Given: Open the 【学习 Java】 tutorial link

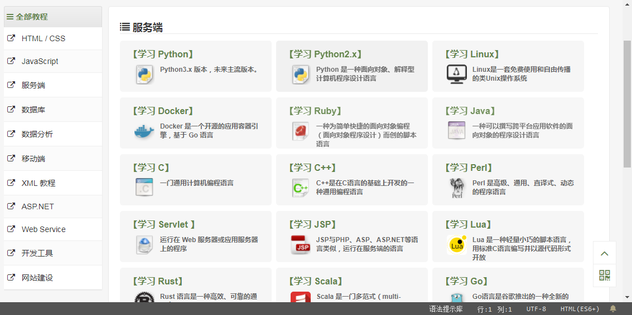Looking at the screenshot, I should 470,111.
